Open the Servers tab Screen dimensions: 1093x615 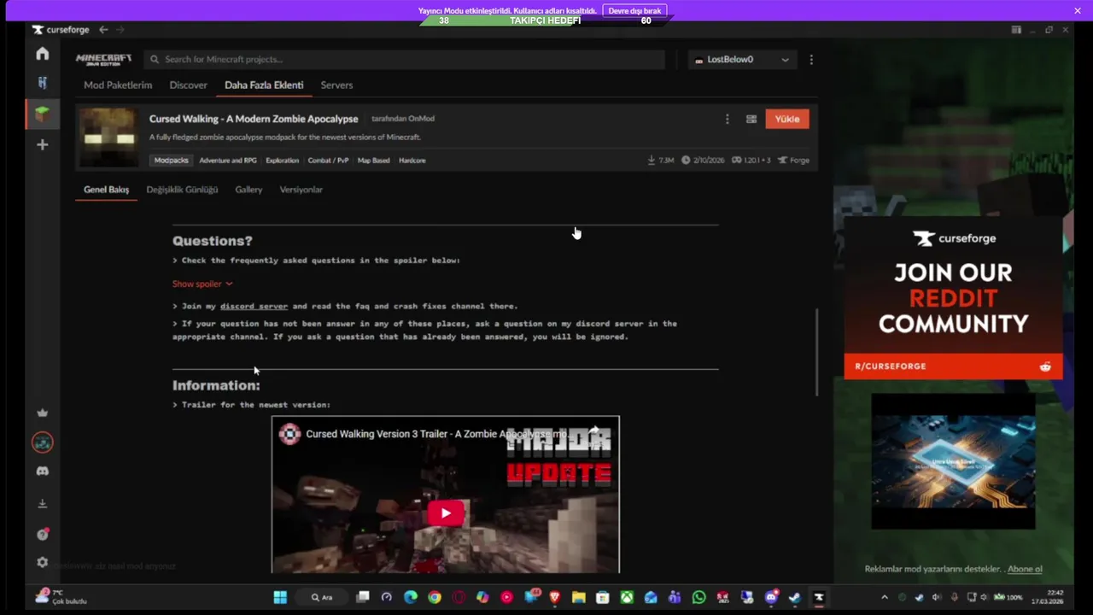point(336,85)
